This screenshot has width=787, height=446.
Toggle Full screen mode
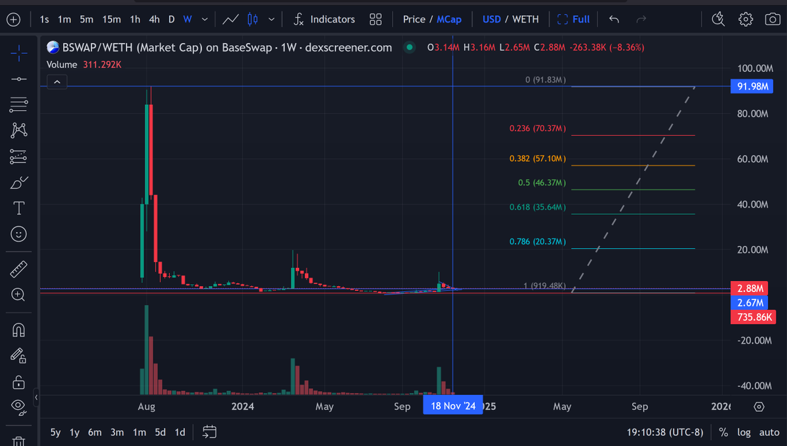pos(573,20)
